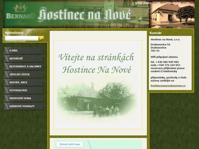
Task: Open the úvodní stránka home link
Action: click(143, 3)
